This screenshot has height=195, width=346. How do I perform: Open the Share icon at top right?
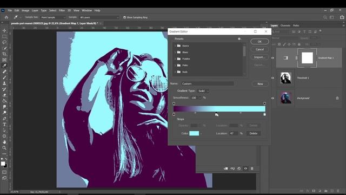342,17
